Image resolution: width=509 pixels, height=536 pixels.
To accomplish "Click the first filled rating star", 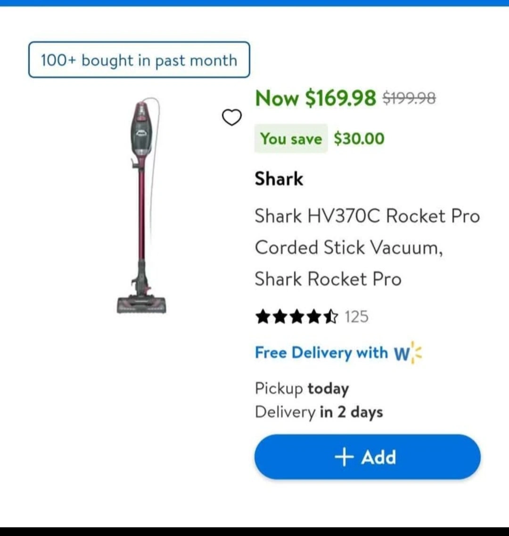I will [x=263, y=317].
